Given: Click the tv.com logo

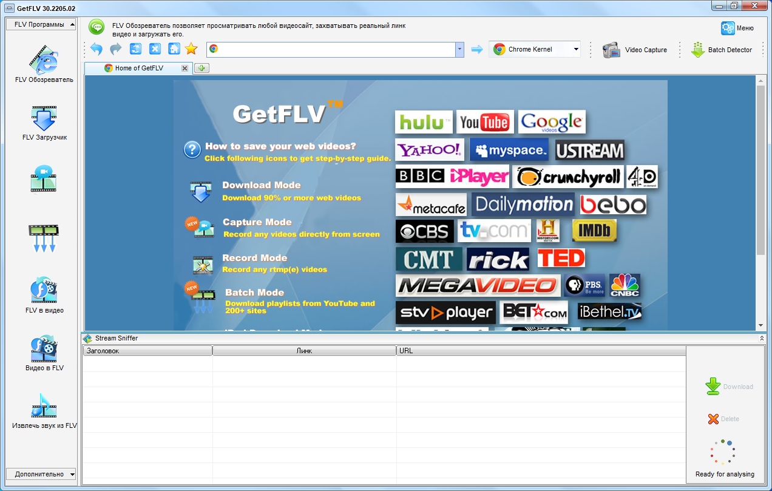Looking at the screenshot, I should pyautogui.click(x=495, y=231).
